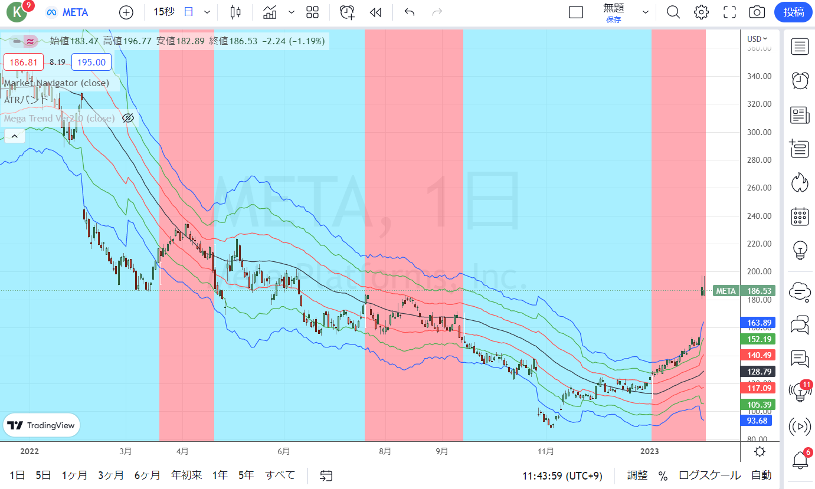Create an alert with clock-plus icon
Image resolution: width=815 pixels, height=489 pixels.
click(x=347, y=12)
